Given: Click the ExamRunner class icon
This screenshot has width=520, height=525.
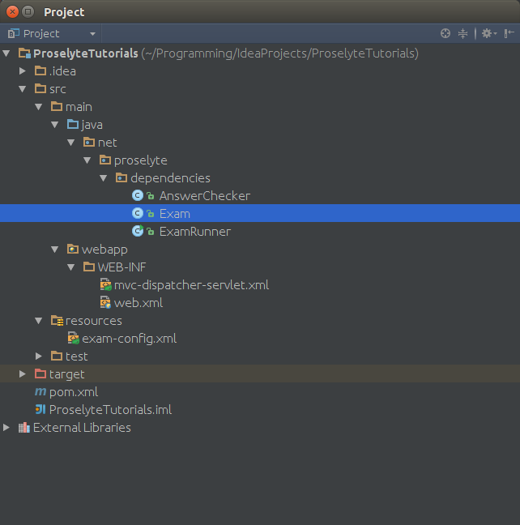Looking at the screenshot, I should (x=138, y=232).
